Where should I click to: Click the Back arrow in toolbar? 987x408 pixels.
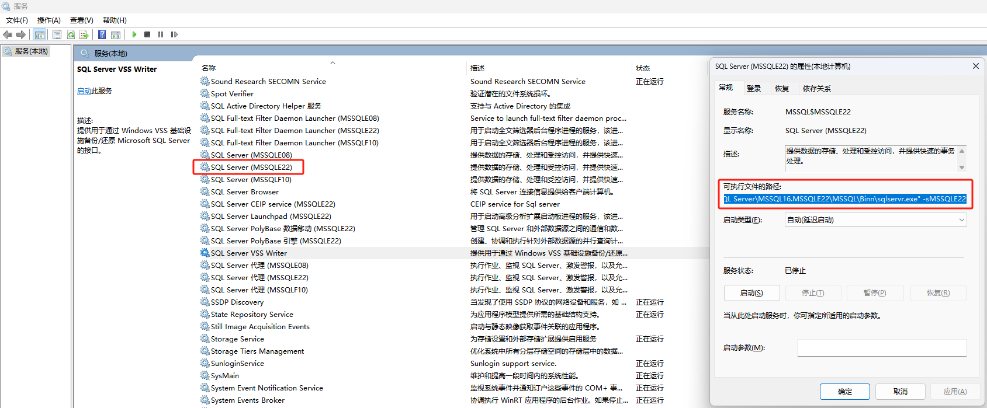click(x=8, y=34)
